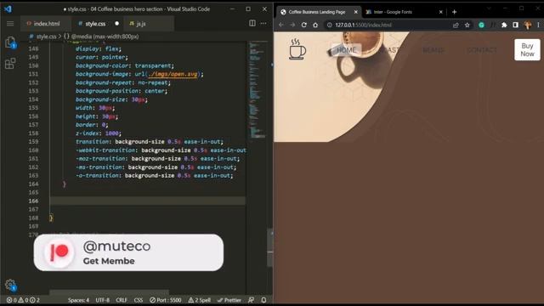Open the errors and warnings status item

[23, 300]
